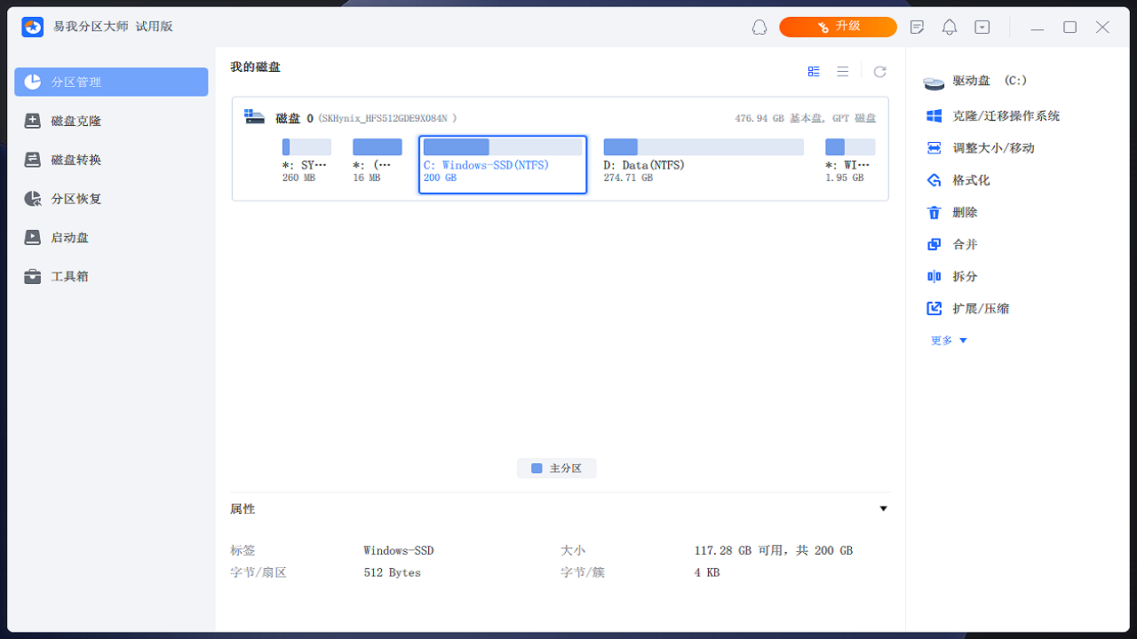Screen dimensions: 1137x639
Task: Click the app logo icon
Action: 33,28
